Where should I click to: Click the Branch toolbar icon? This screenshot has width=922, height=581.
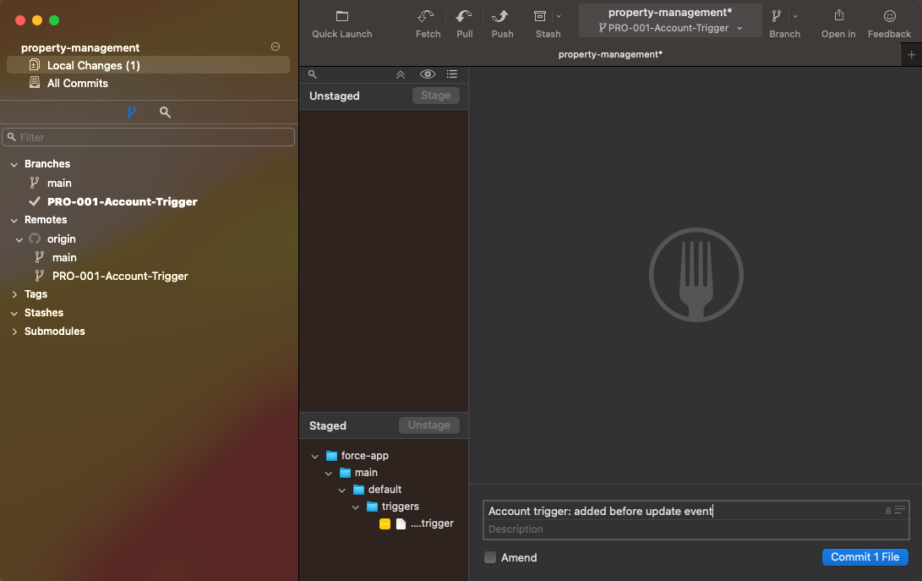click(x=777, y=16)
